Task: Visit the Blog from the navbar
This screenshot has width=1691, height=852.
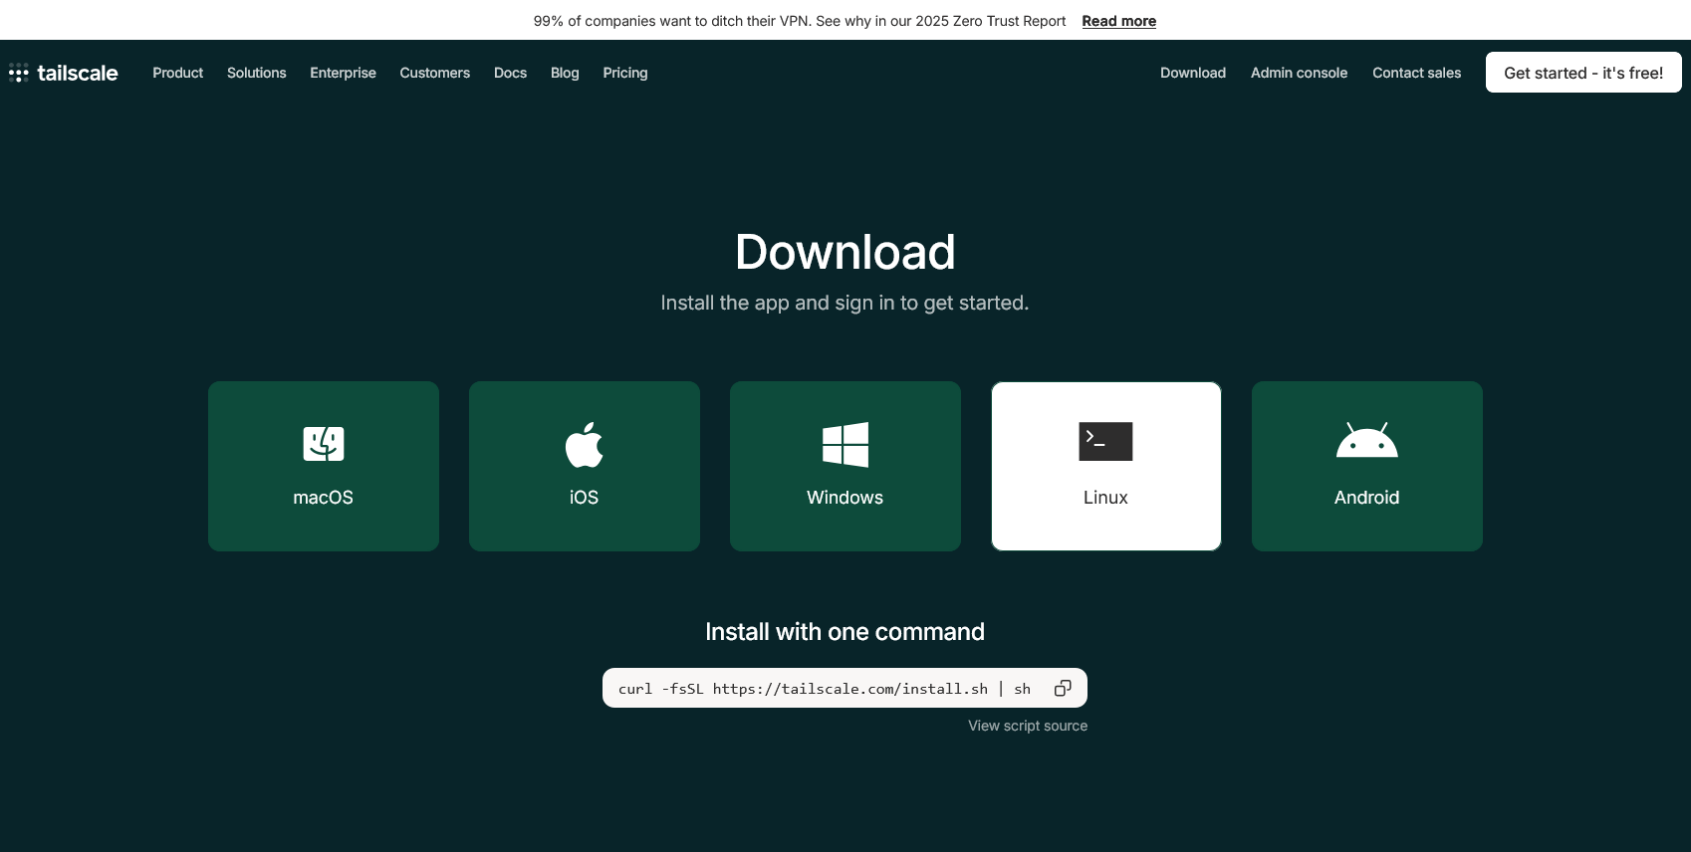Action: tap(565, 73)
